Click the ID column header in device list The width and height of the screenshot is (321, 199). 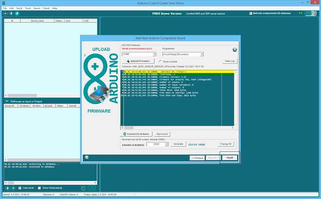click(x=12, y=21)
